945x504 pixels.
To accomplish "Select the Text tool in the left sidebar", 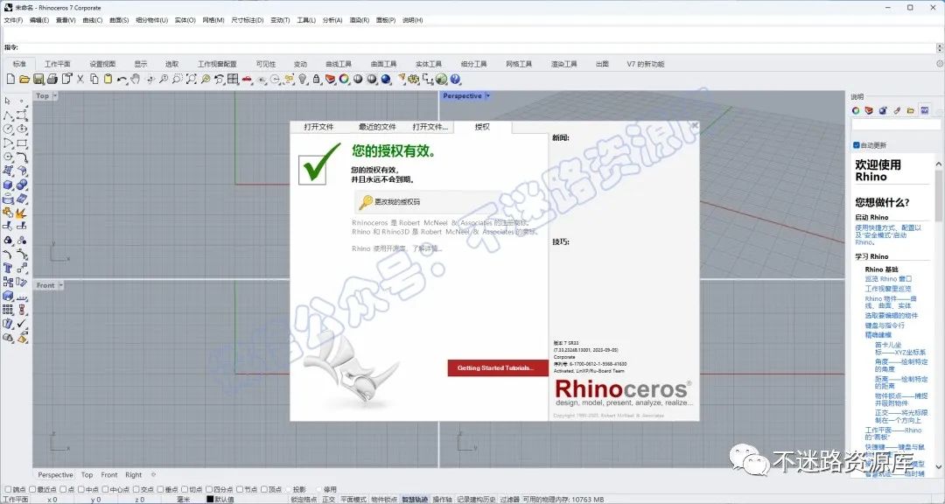I will pyautogui.click(x=8, y=269).
